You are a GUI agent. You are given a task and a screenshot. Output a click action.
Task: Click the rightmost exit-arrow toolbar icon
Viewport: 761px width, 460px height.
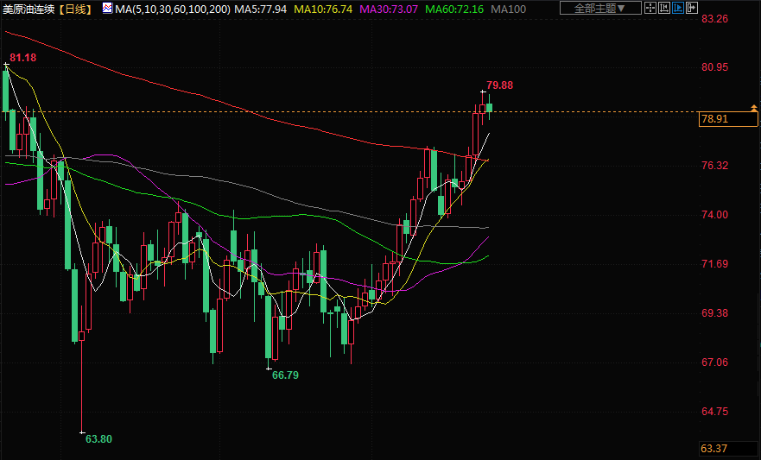(x=693, y=9)
